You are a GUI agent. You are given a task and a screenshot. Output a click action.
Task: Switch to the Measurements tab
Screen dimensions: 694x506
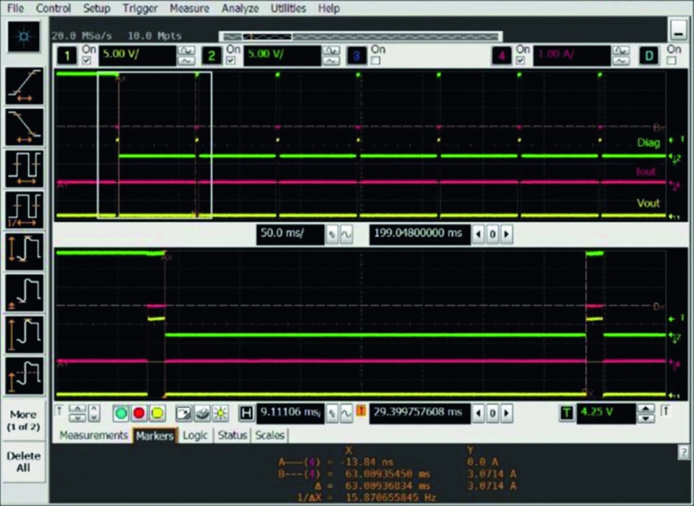[93, 435]
